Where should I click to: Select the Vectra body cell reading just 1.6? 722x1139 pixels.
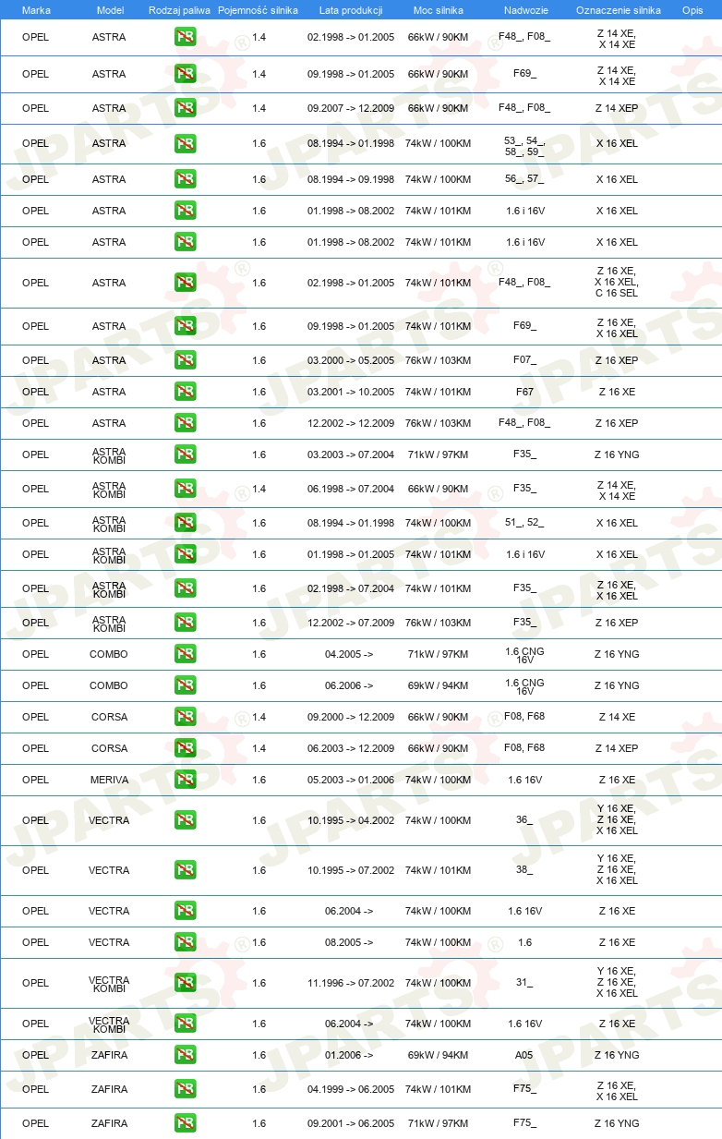pyautogui.click(x=524, y=942)
